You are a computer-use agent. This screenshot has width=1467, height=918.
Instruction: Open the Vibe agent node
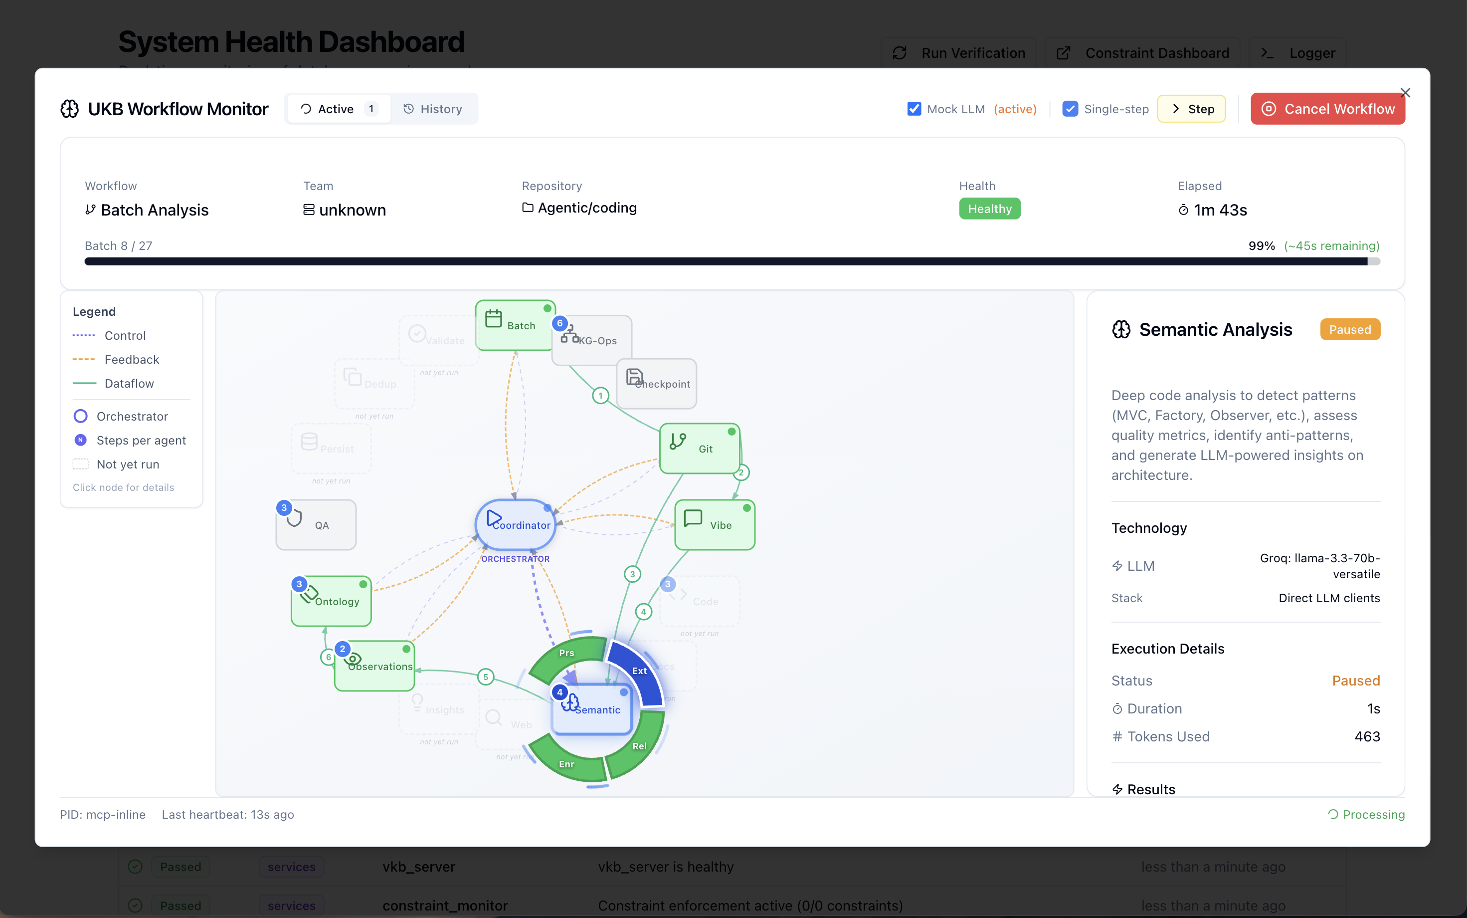click(x=715, y=524)
